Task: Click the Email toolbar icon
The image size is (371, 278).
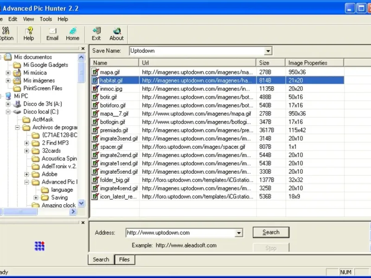Action: [x=52, y=31]
